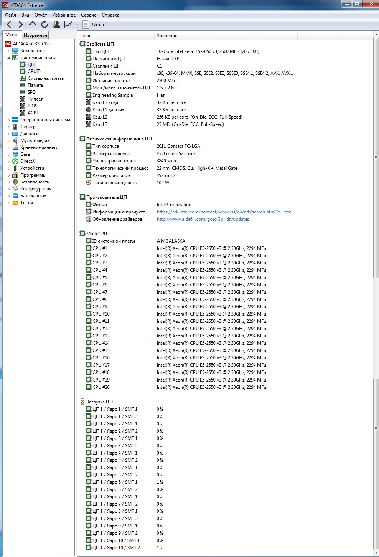Open the aida64.com driver updates link

(x=203, y=219)
